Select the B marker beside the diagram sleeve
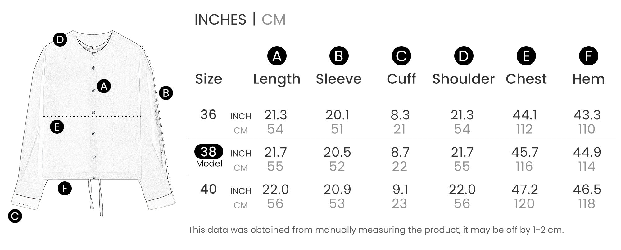 pos(166,93)
